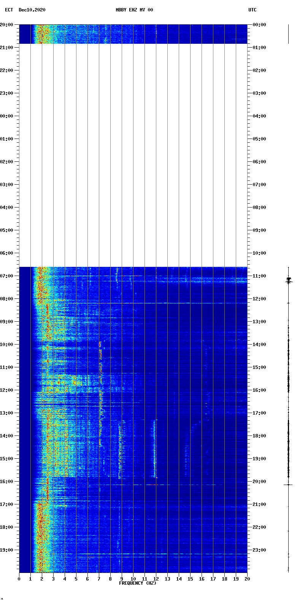This screenshot has width=305, height=603.
Task: Click 00:00 on the UTC time axis
Action: (259, 25)
